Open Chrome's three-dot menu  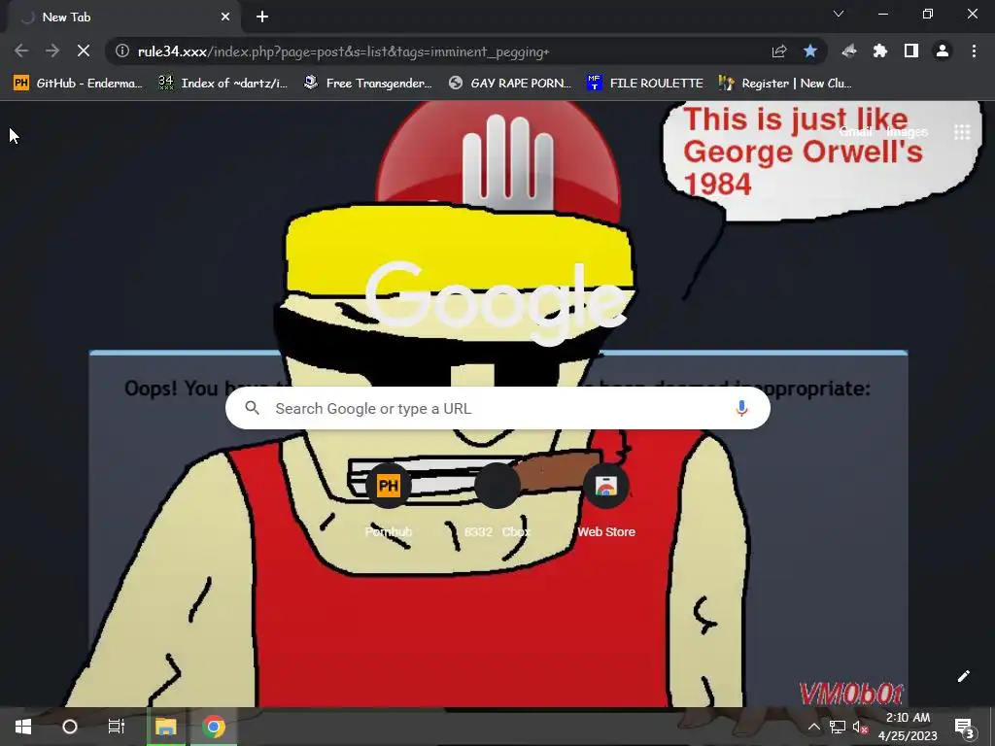[974, 51]
